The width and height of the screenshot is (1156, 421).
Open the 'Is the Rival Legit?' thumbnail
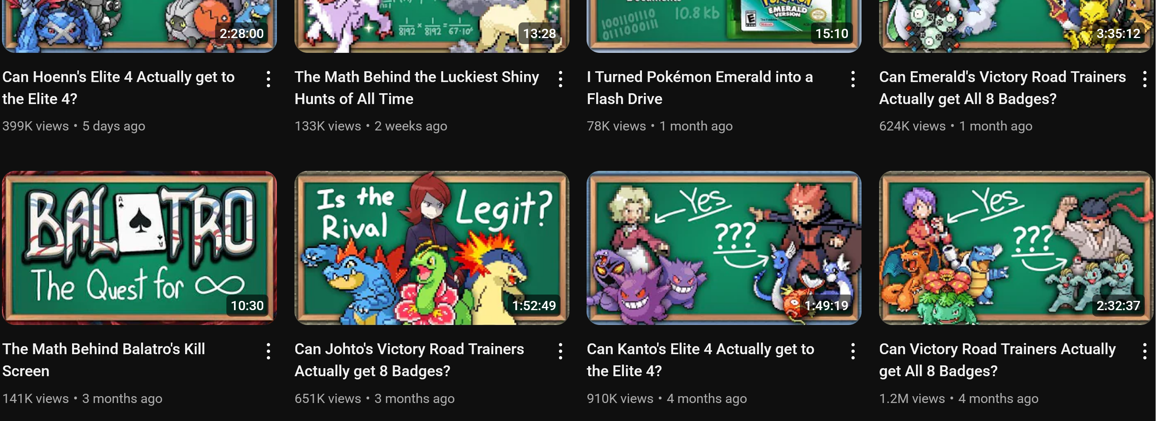point(432,248)
